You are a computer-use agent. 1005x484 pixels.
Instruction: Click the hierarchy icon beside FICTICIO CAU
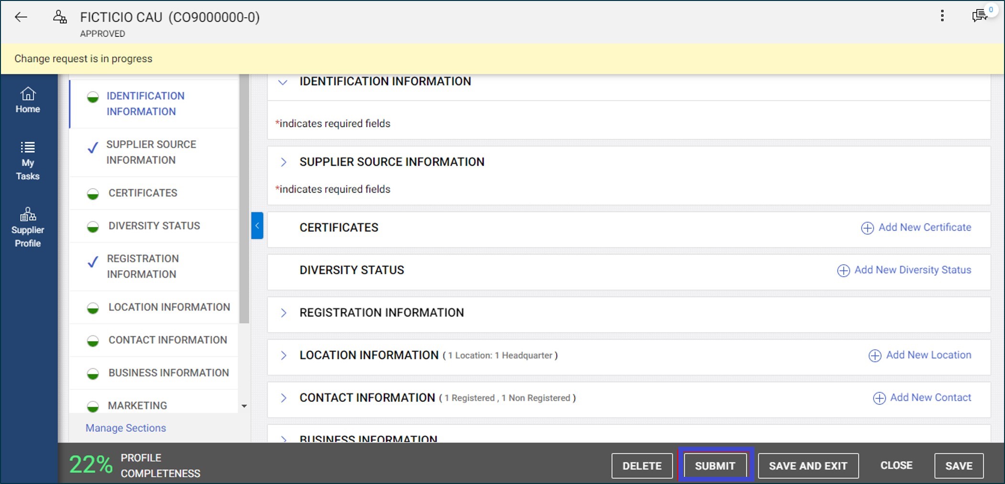[x=59, y=16]
